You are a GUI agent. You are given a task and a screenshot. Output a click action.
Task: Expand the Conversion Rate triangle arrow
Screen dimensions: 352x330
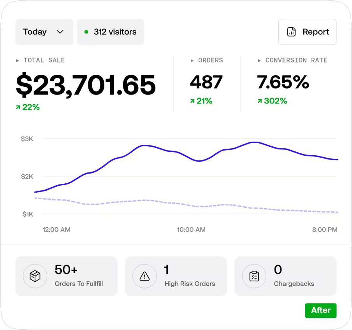259,61
